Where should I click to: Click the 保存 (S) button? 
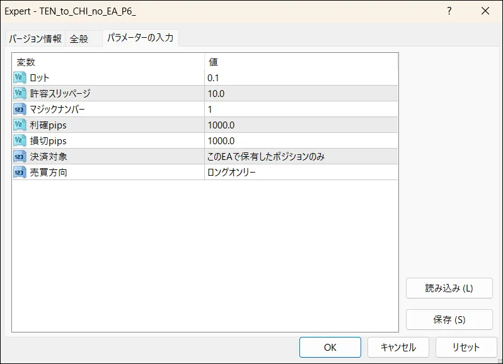tap(449, 319)
